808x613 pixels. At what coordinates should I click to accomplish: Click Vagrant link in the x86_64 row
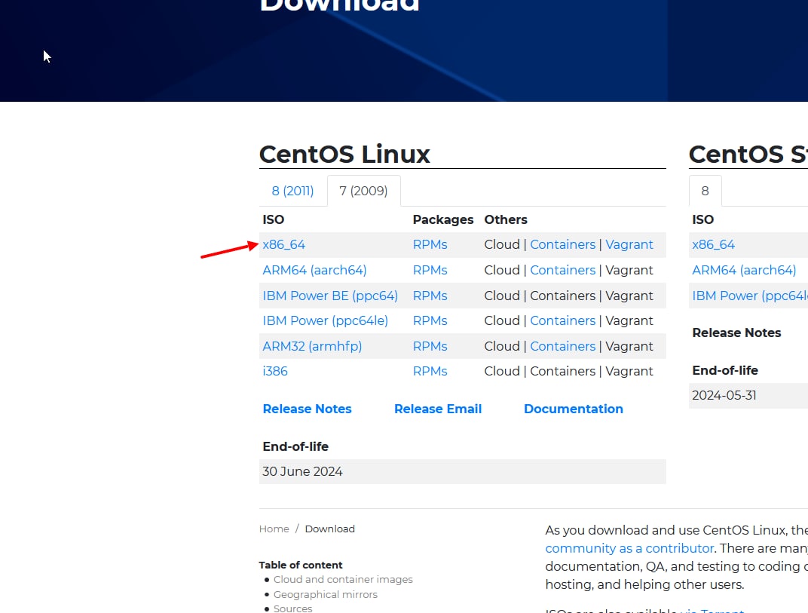point(629,244)
